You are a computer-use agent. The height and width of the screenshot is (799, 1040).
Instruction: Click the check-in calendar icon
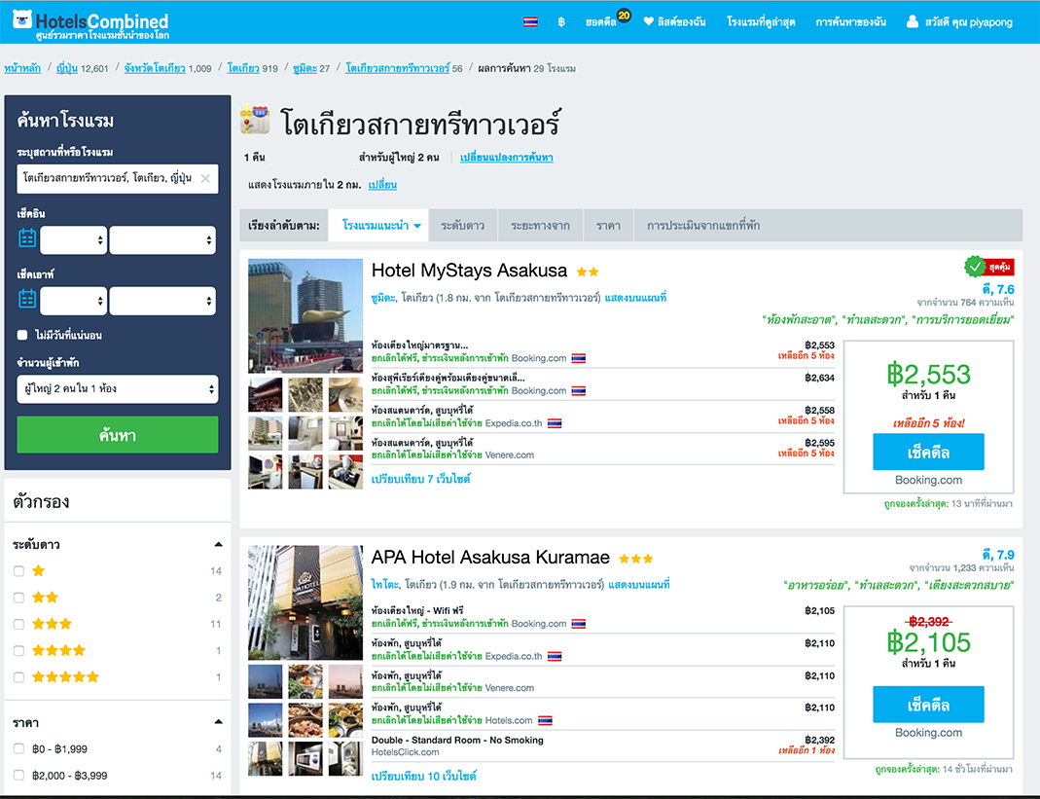coord(27,238)
